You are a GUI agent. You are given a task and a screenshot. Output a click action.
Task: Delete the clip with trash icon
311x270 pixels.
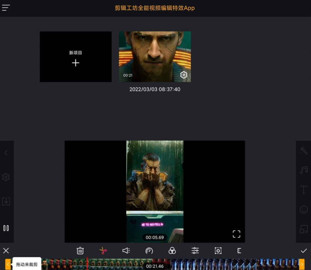pyautogui.click(x=80, y=251)
